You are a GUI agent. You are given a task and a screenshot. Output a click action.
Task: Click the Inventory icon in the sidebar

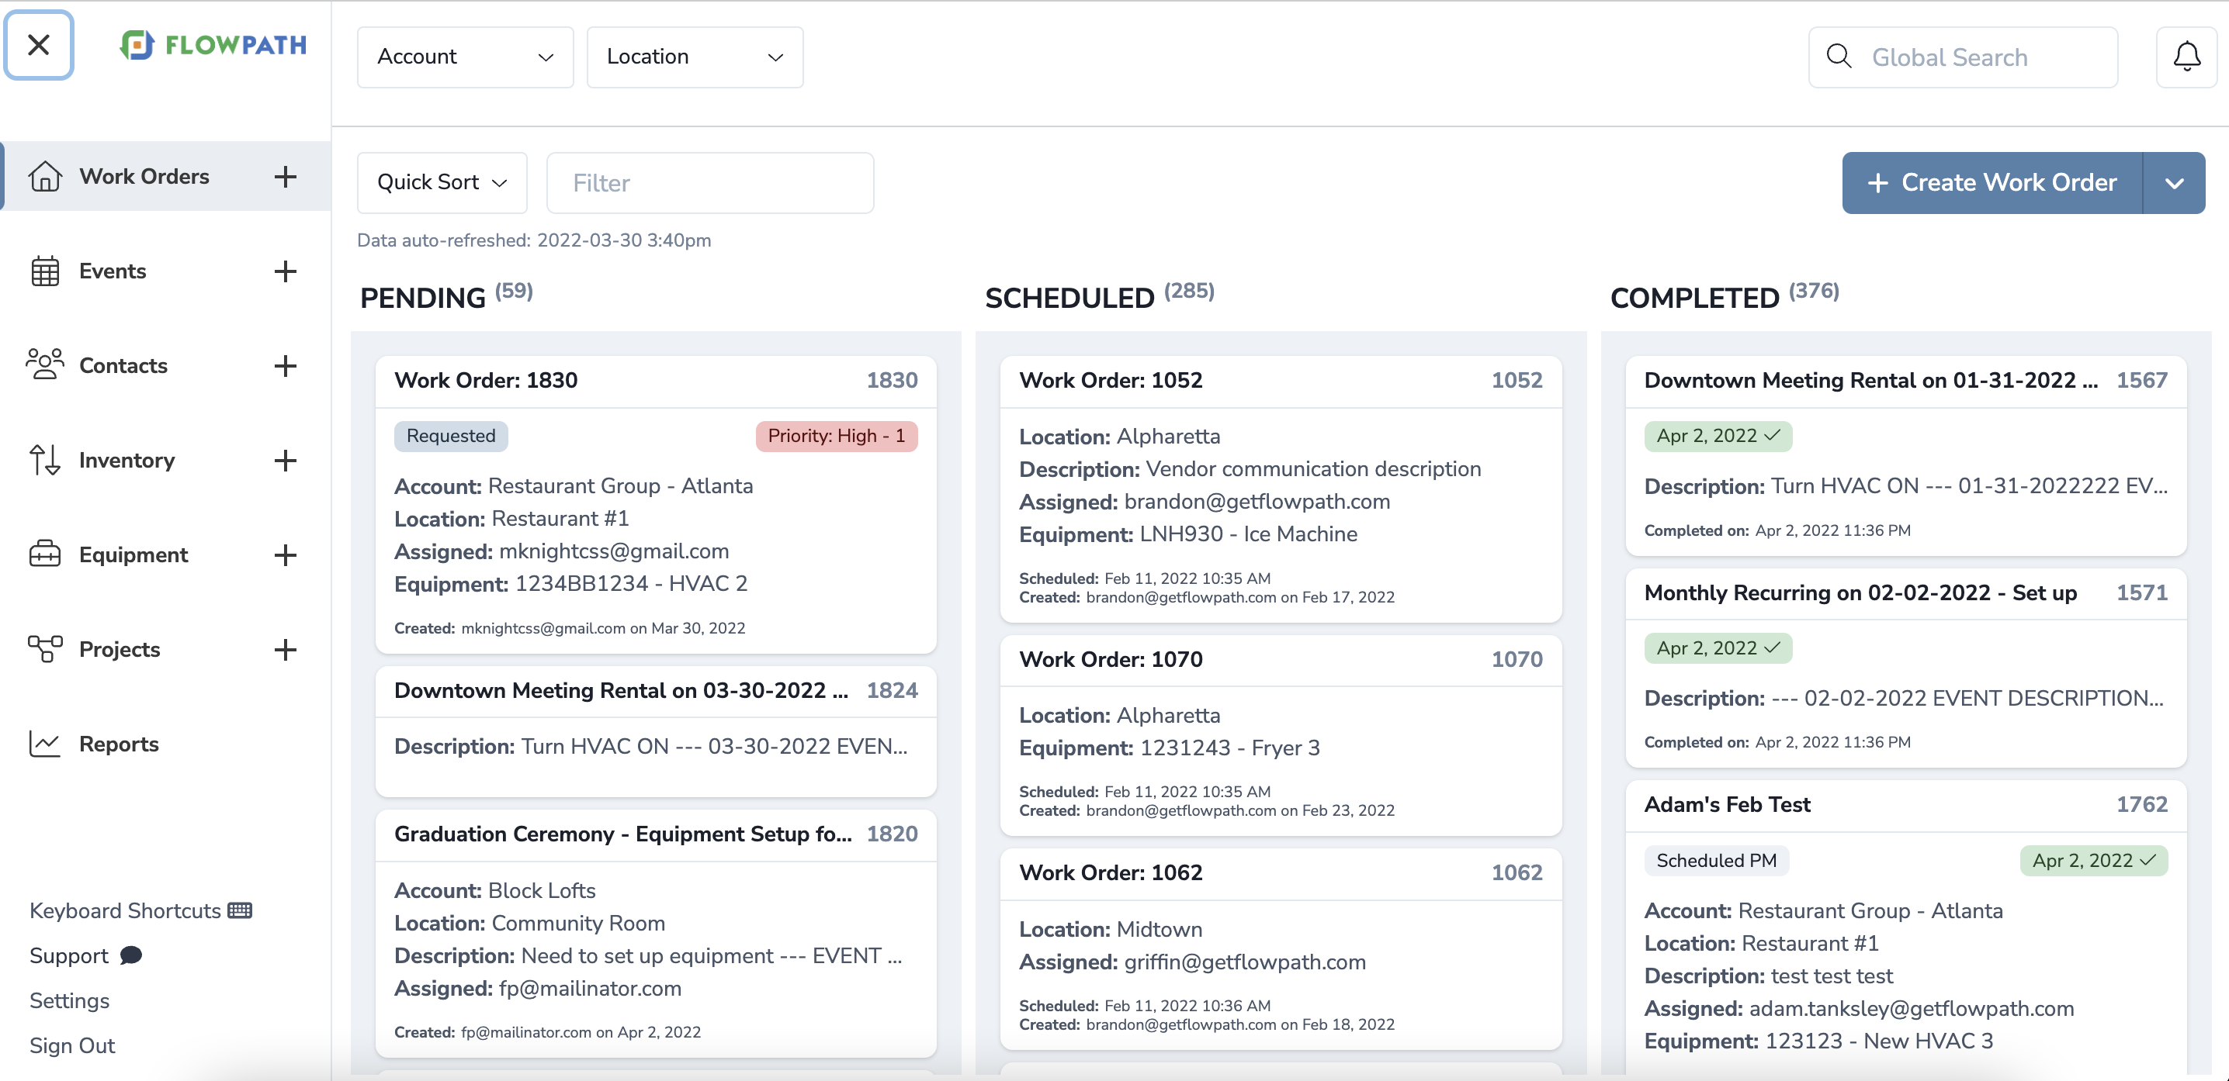46,461
